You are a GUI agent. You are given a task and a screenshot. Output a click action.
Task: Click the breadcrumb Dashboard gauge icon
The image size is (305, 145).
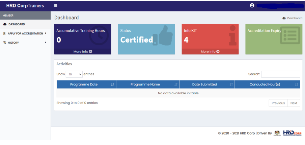[284, 18]
